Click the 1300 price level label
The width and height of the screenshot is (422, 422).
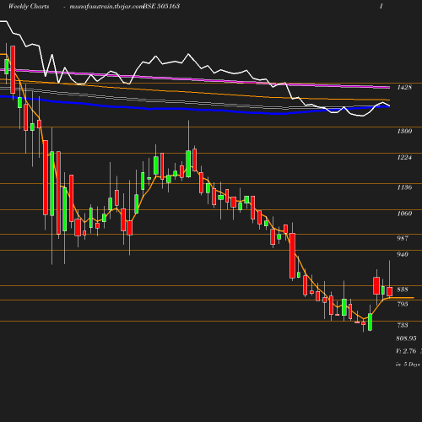click(404, 131)
